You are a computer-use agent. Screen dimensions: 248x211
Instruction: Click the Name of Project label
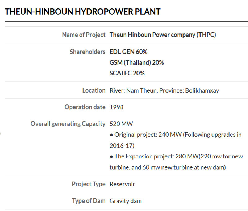pos(84,35)
